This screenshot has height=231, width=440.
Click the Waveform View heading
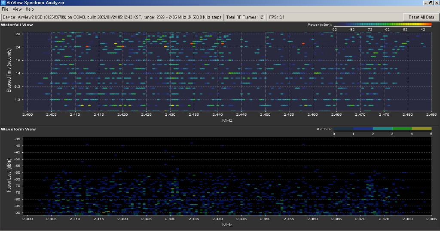[x=18, y=129]
